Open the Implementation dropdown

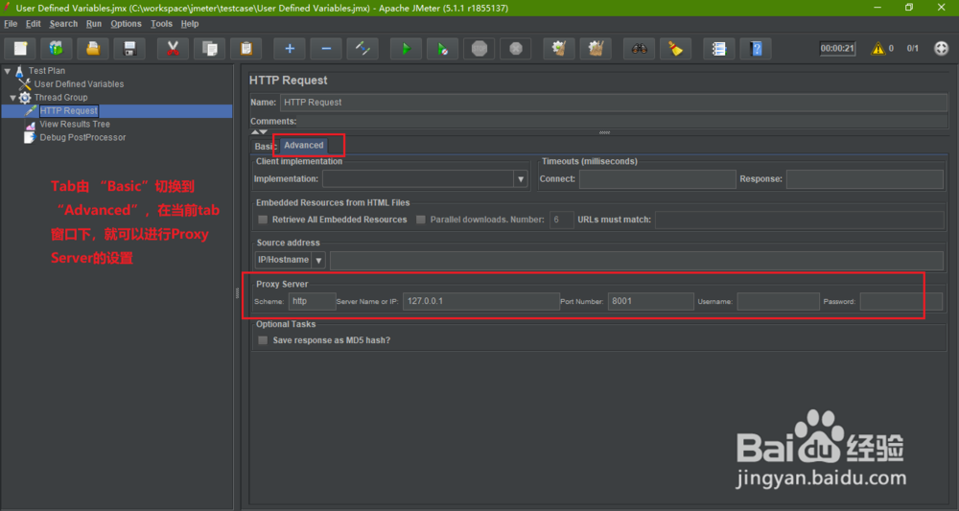[x=521, y=179]
